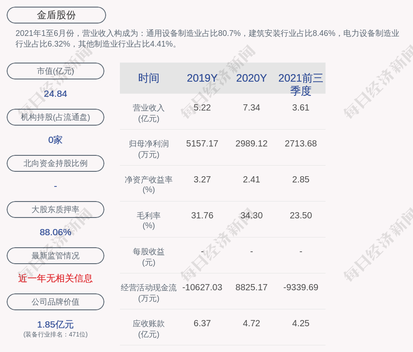Select the 市值(亿元) label pill
413x352 pixels.
(x=56, y=71)
